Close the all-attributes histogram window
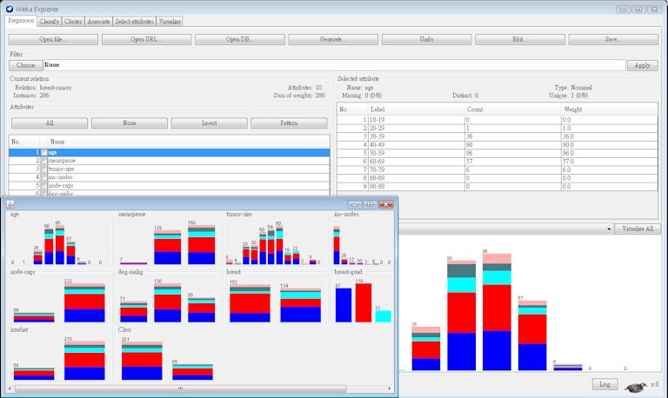 coord(386,204)
